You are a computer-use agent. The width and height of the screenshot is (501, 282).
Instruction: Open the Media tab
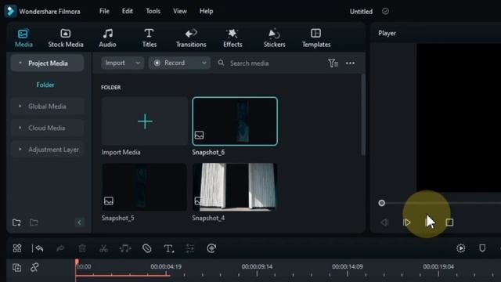tap(23, 38)
